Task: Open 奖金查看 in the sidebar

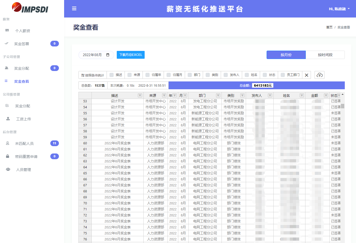Action: pyautogui.click(x=22, y=81)
